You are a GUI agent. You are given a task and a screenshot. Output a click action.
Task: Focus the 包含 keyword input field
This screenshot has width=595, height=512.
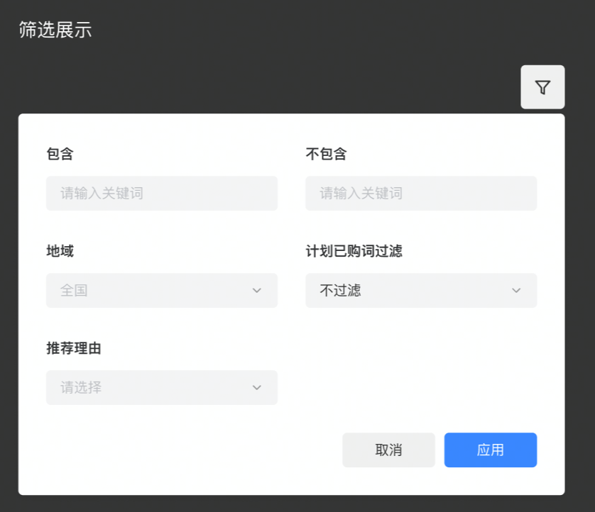162,194
